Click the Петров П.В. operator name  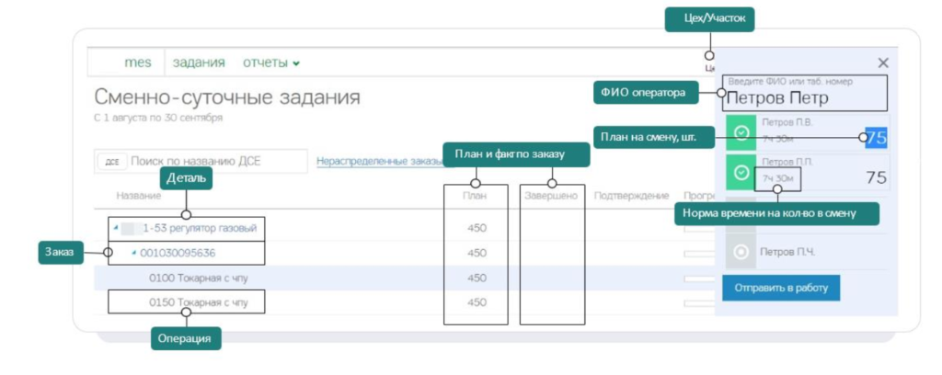tap(787, 121)
